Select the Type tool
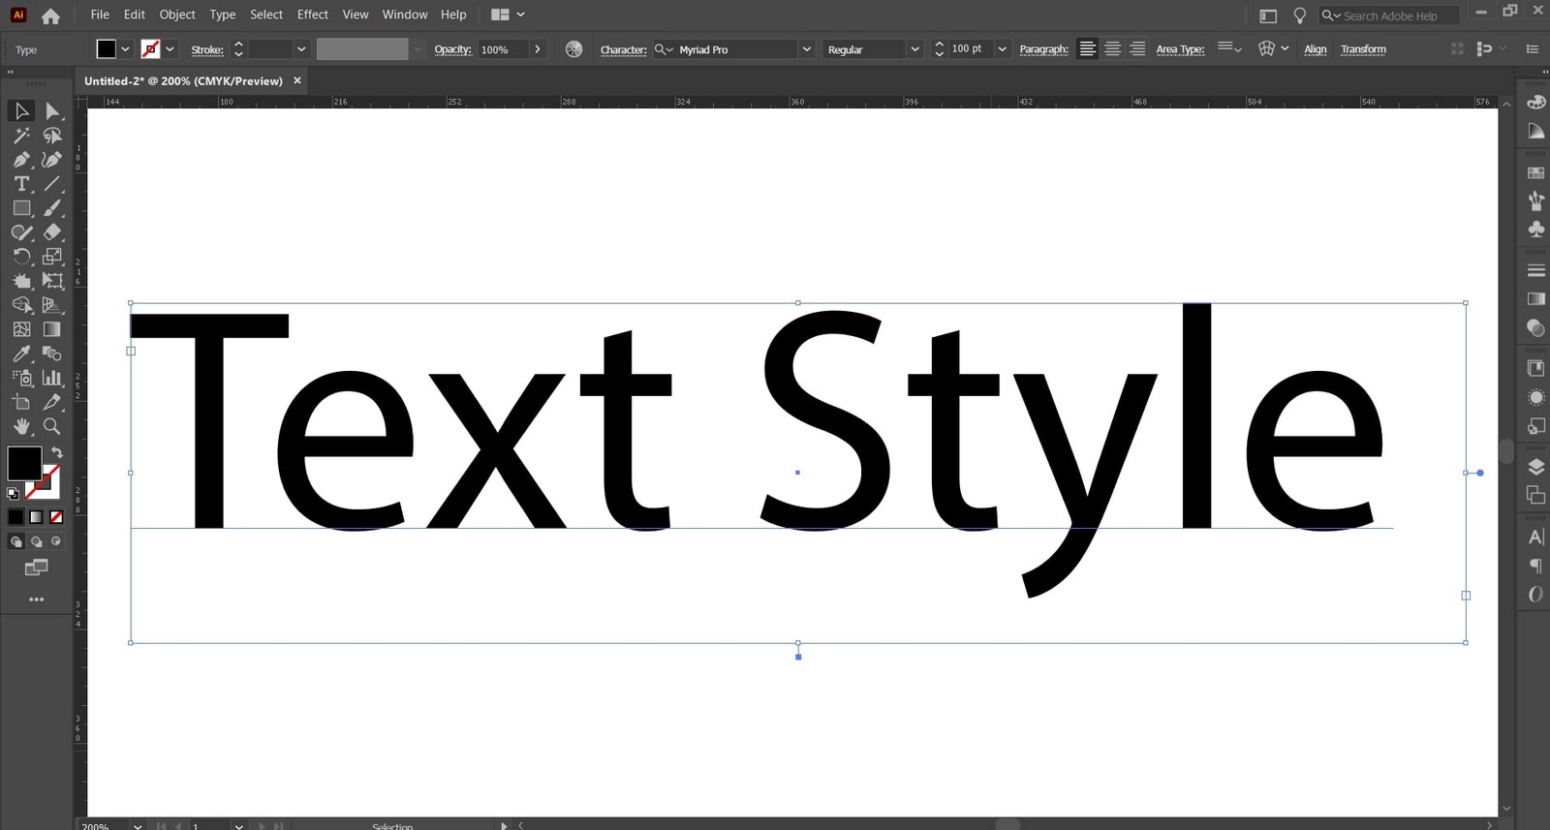The height and width of the screenshot is (830, 1550). [21, 184]
